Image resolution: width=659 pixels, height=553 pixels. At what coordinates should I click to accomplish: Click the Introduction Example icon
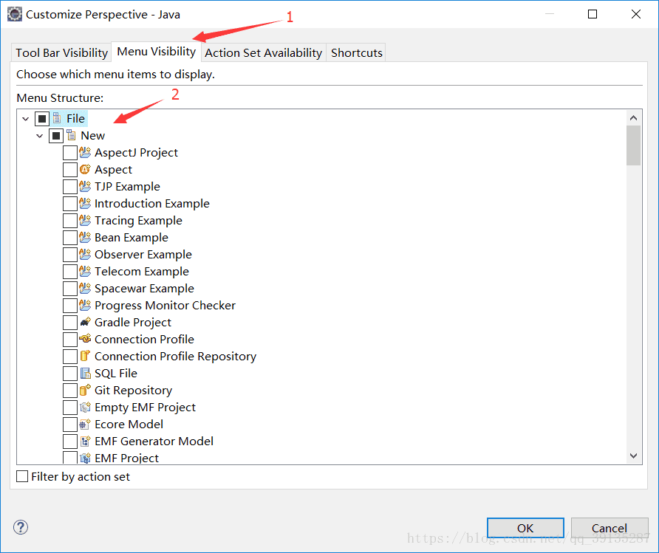pos(85,203)
